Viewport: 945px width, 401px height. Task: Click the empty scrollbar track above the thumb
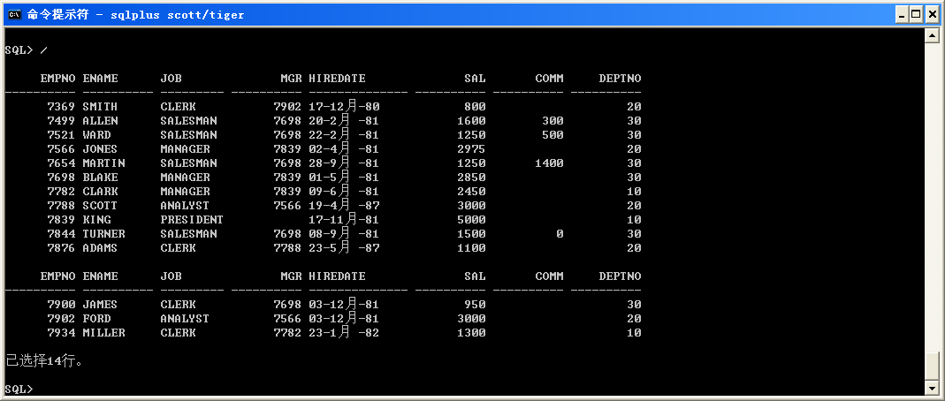930,194
